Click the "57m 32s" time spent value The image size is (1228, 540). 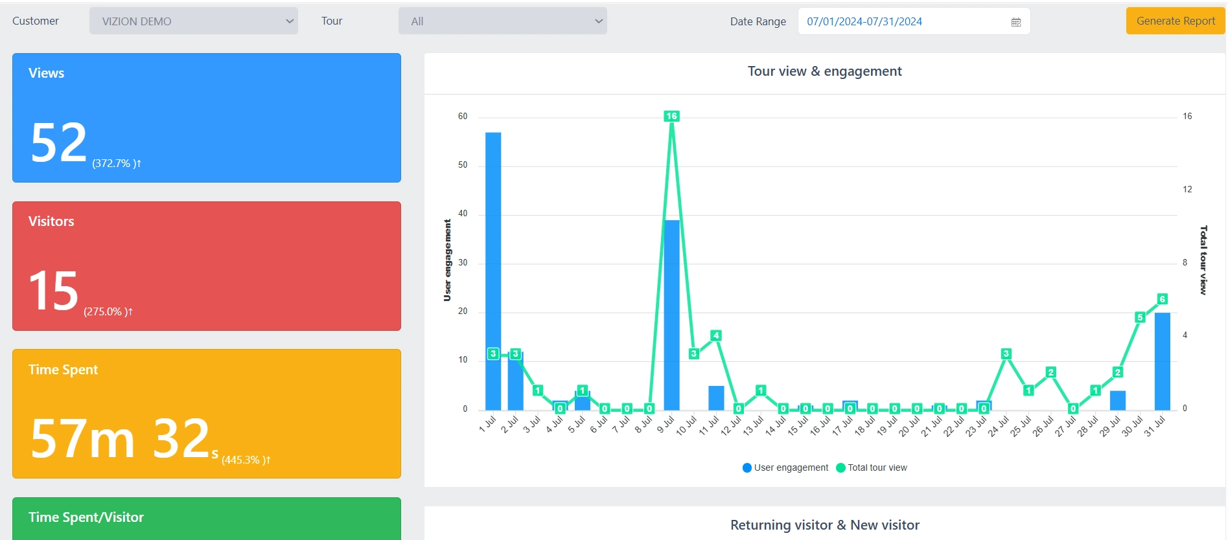click(x=124, y=438)
